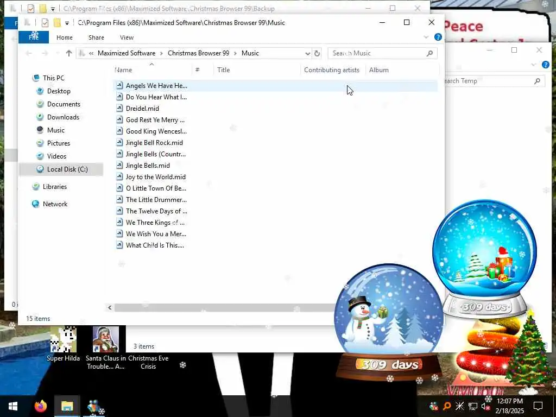Click the breadcrumb chevron after Christmas Browser 99

point(235,53)
